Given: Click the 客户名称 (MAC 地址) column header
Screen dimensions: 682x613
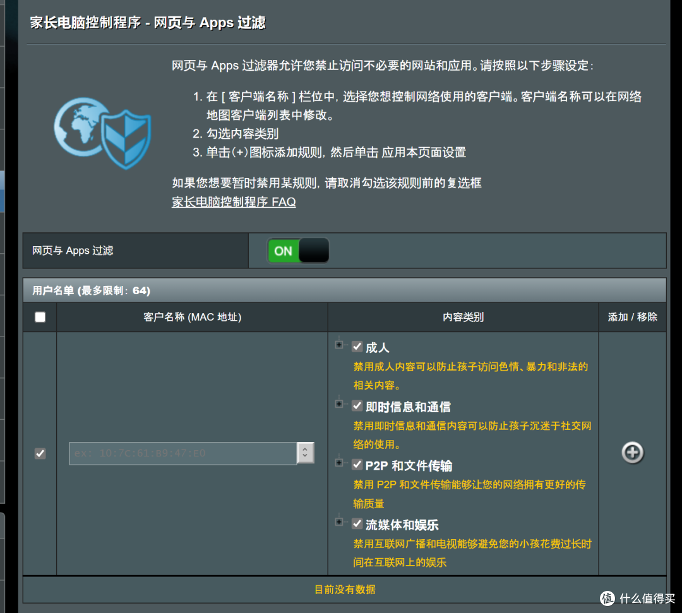Looking at the screenshot, I should click(x=192, y=317).
